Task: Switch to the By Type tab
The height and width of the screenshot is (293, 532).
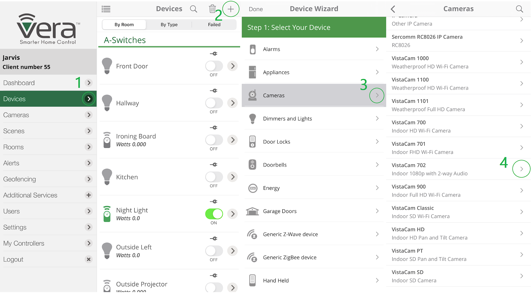Action: [x=169, y=25]
